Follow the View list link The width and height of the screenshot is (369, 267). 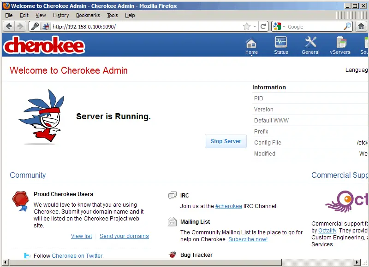tap(82, 236)
